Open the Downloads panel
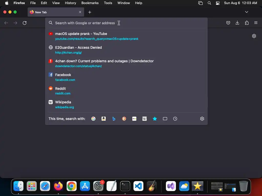Screen dimensions: 262x196 237,23
